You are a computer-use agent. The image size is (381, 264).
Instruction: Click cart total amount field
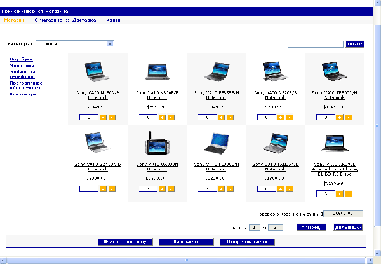click(343, 214)
